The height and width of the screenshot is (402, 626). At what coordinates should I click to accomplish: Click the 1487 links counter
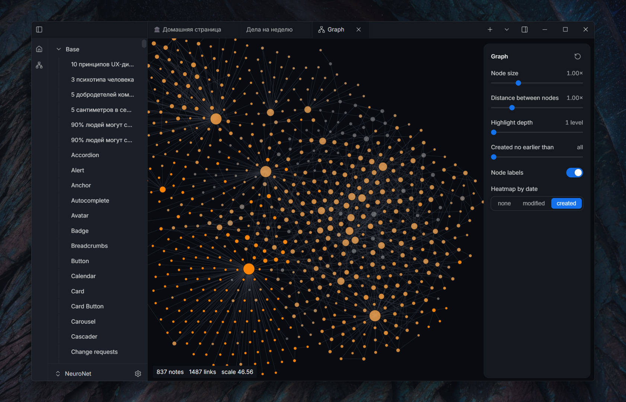(x=202, y=372)
